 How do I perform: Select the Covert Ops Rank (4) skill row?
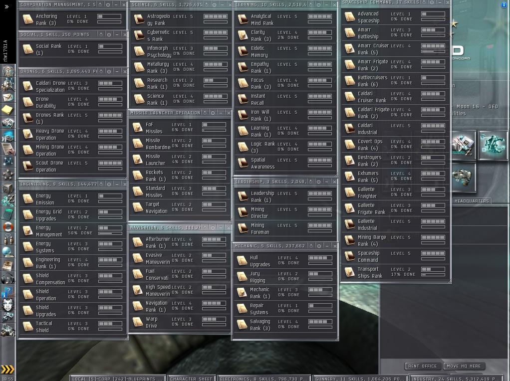point(396,145)
